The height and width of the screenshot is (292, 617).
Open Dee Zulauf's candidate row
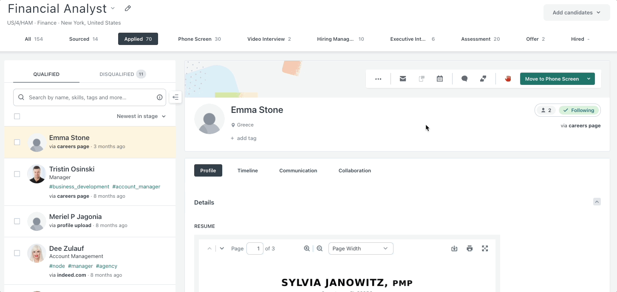(x=90, y=261)
